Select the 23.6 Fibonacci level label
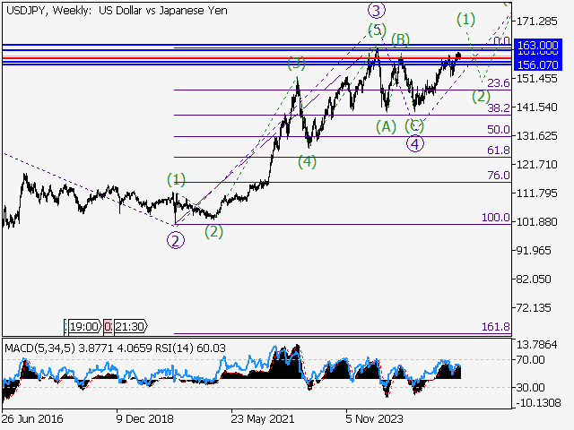The width and height of the screenshot is (574, 430). [x=499, y=83]
